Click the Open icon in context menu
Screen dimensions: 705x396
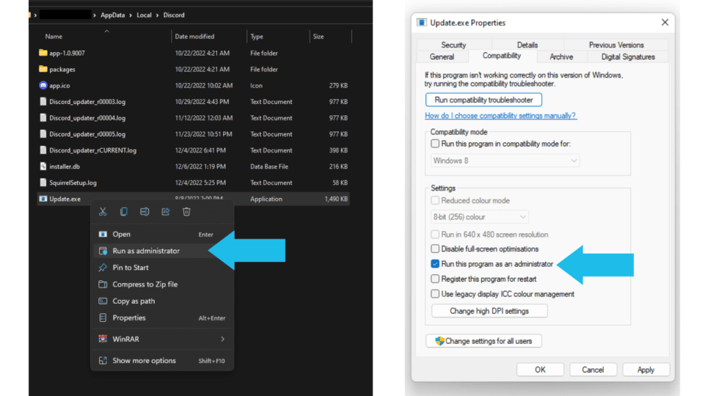[103, 234]
